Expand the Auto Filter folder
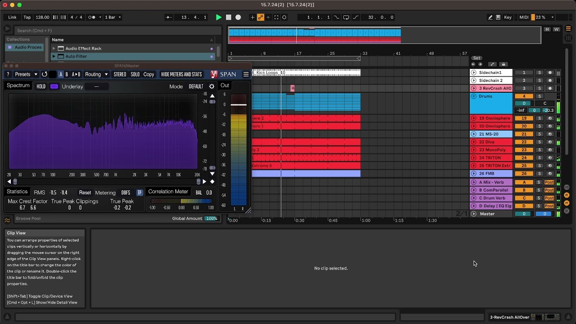576x324 pixels. coord(54,56)
